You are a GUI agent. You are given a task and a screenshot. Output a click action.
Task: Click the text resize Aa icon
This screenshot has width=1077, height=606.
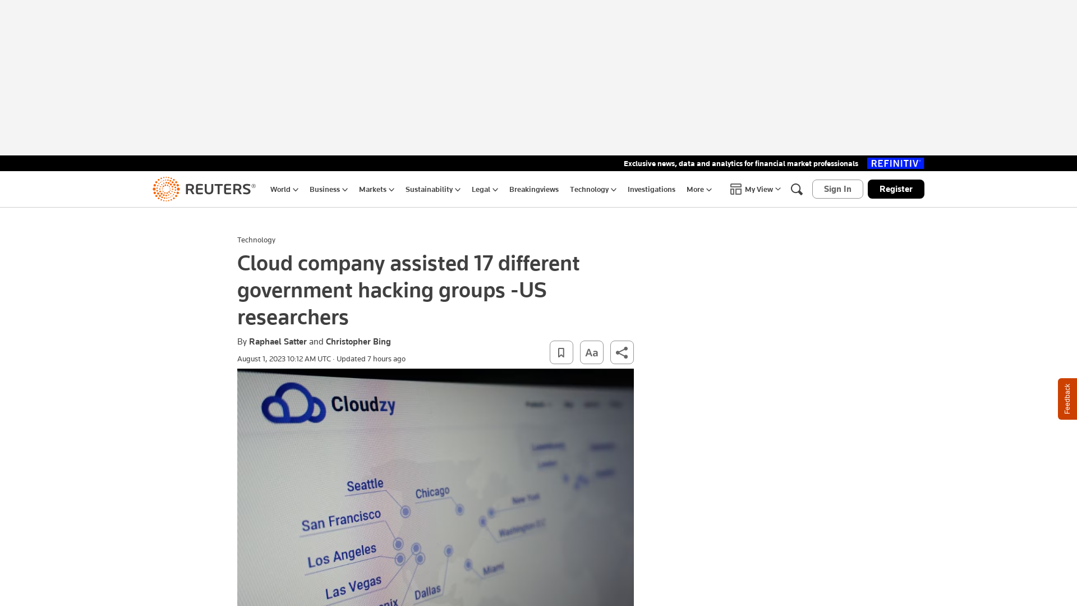591,352
